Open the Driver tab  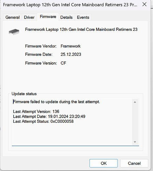click(29, 17)
